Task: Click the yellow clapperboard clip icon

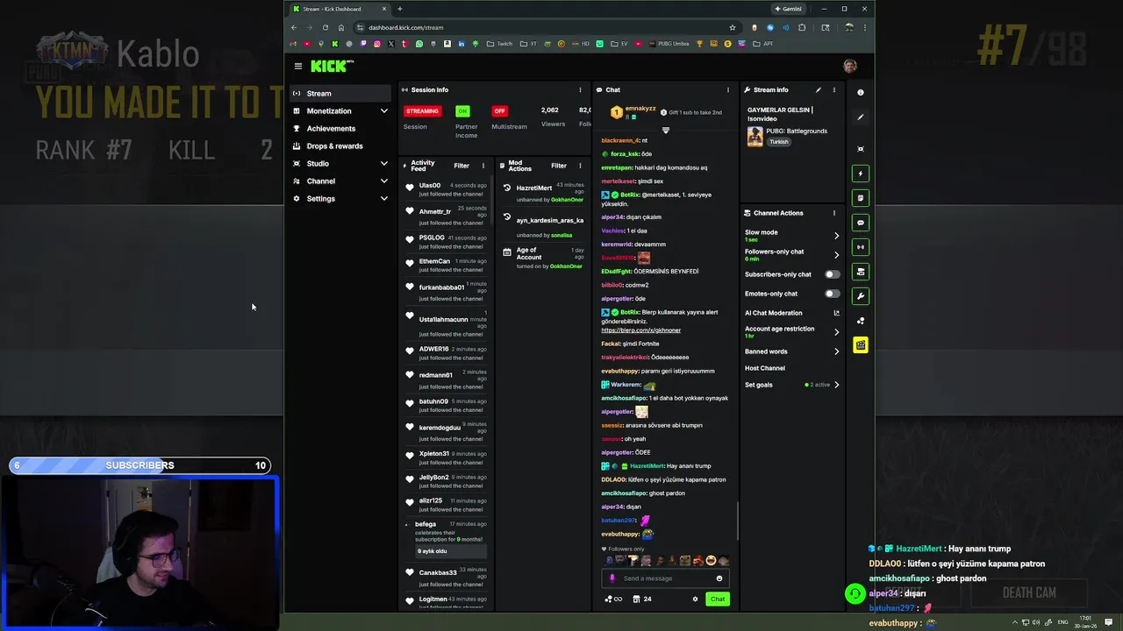Action: click(x=861, y=345)
